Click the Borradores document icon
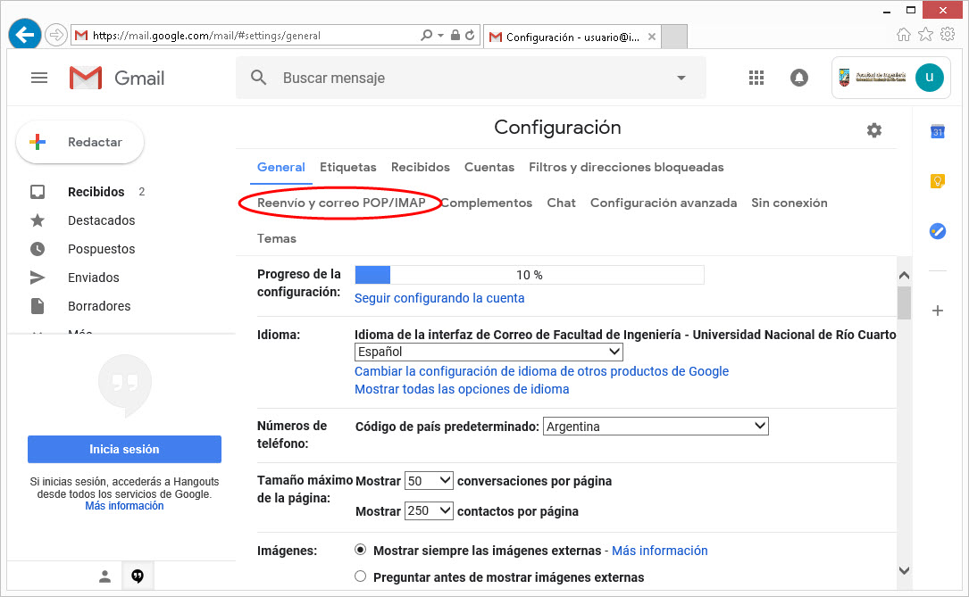 coord(38,306)
